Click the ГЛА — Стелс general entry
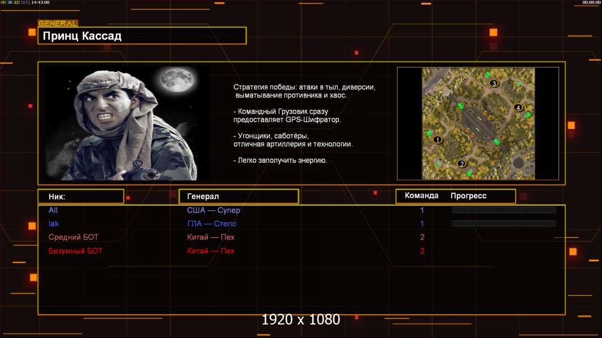Screen dimensions: 602x338 (212, 224)
